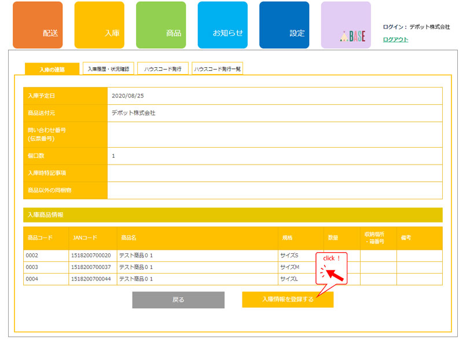The image size is (463, 346).
Task: Switch to 入庫履歴・状況確認 tab
Action: pyautogui.click(x=108, y=69)
